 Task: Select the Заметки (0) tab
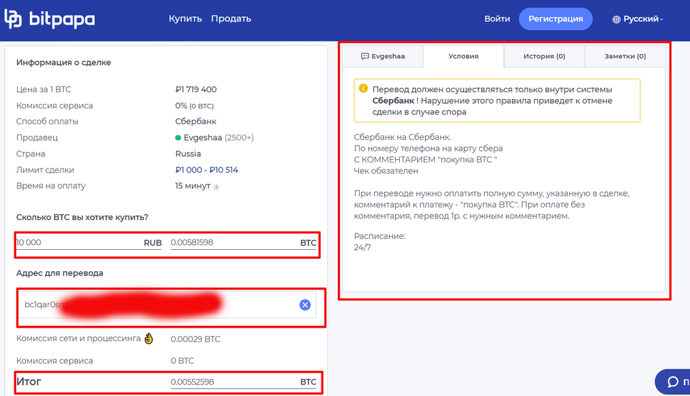624,56
